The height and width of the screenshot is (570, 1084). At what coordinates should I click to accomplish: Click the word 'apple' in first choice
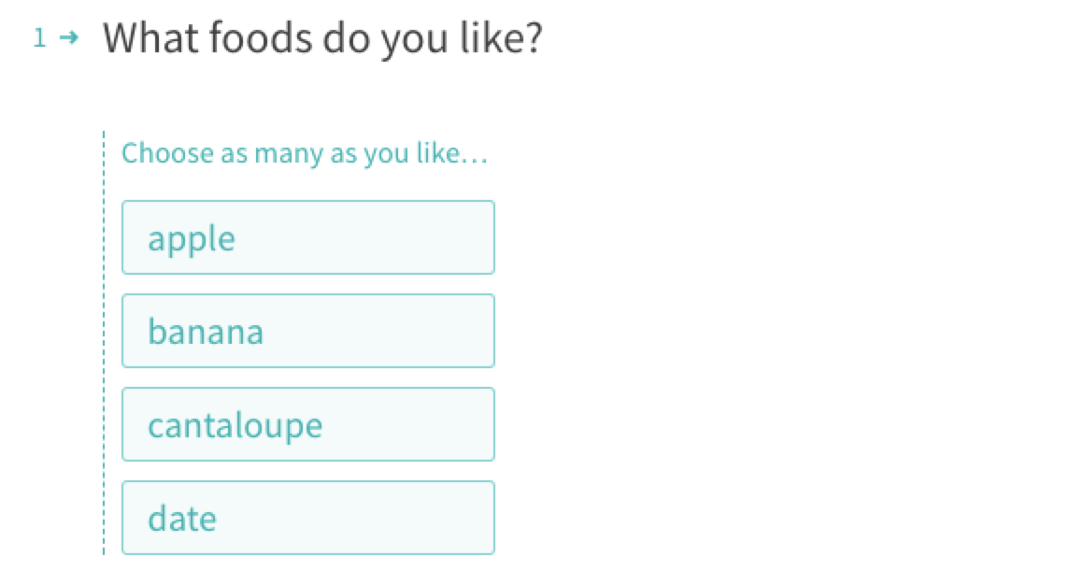(192, 240)
